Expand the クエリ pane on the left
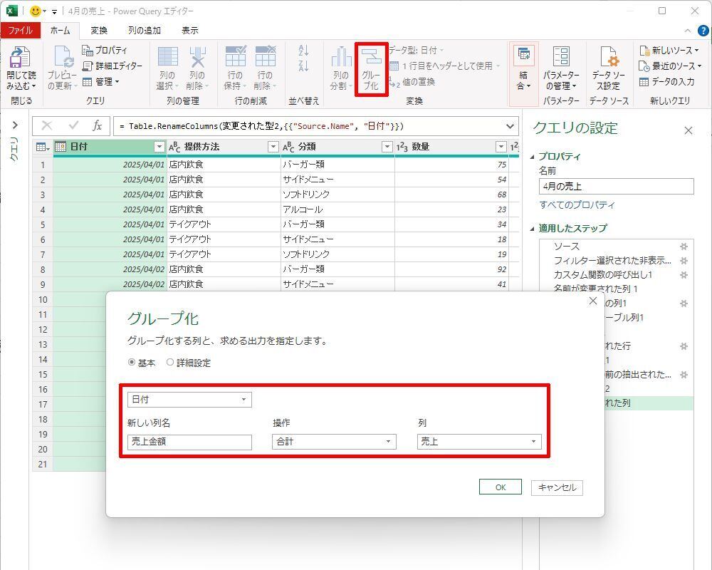The image size is (712, 570). [x=14, y=125]
